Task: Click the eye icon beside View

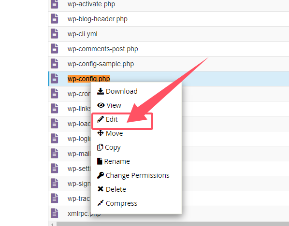Action: (101, 105)
